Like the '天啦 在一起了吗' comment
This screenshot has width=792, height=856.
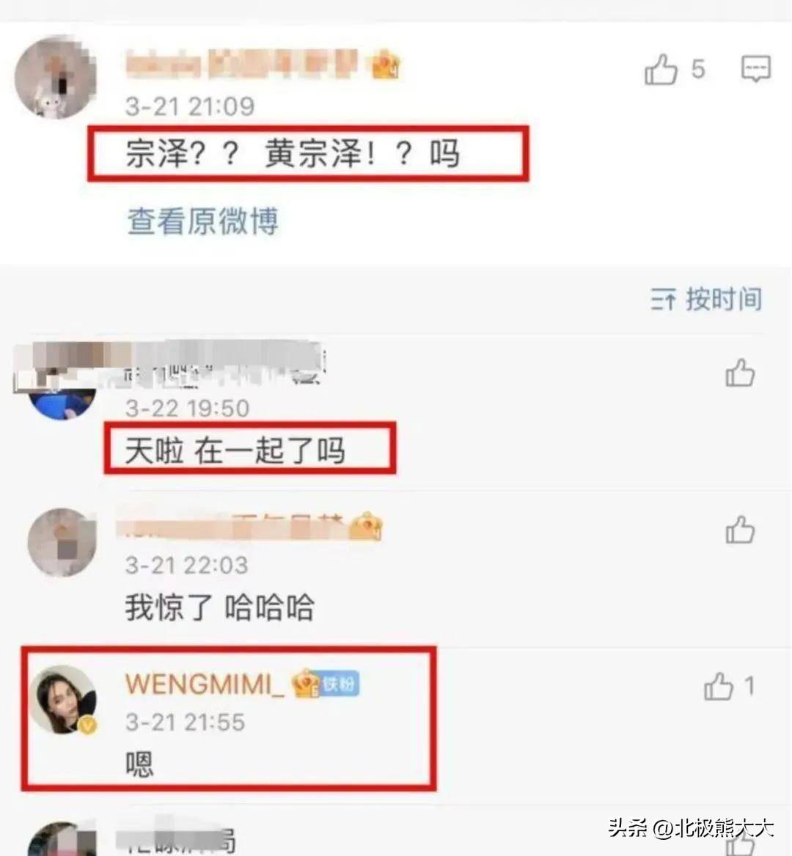(740, 373)
